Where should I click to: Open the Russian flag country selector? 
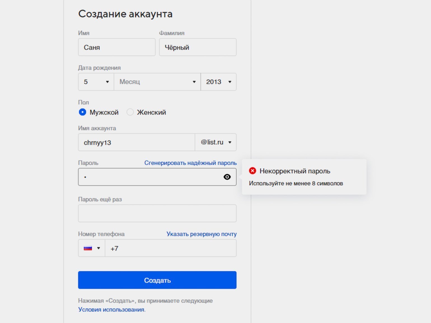pos(92,248)
